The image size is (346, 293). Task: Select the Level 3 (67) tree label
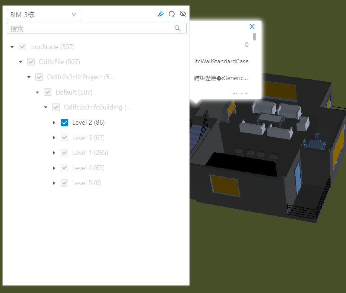coord(88,137)
